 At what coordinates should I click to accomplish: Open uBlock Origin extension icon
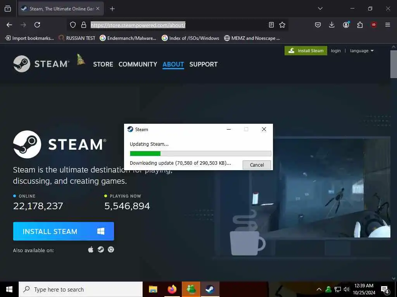pos(374,25)
